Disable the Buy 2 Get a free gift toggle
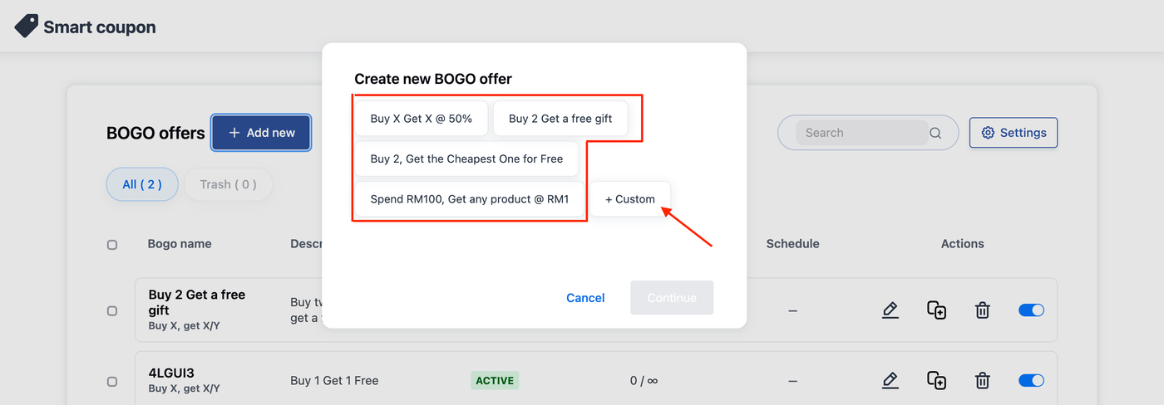The image size is (1164, 405). [x=1031, y=310]
